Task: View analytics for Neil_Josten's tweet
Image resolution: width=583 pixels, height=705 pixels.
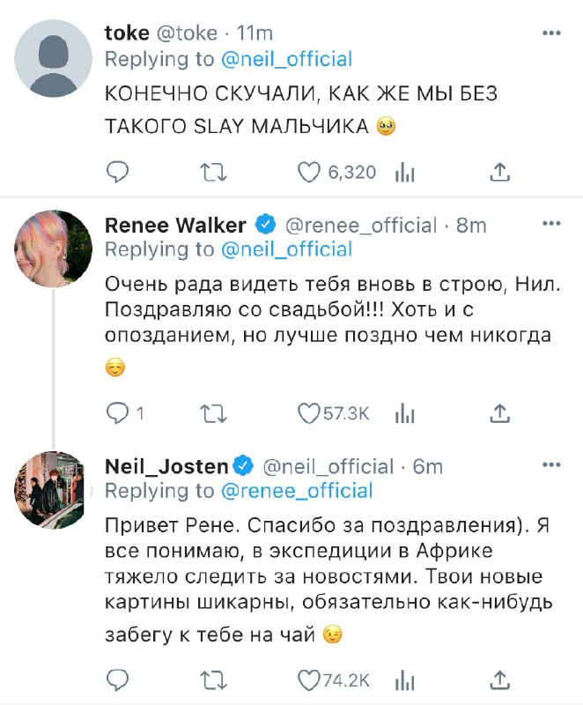Action: pos(405,681)
